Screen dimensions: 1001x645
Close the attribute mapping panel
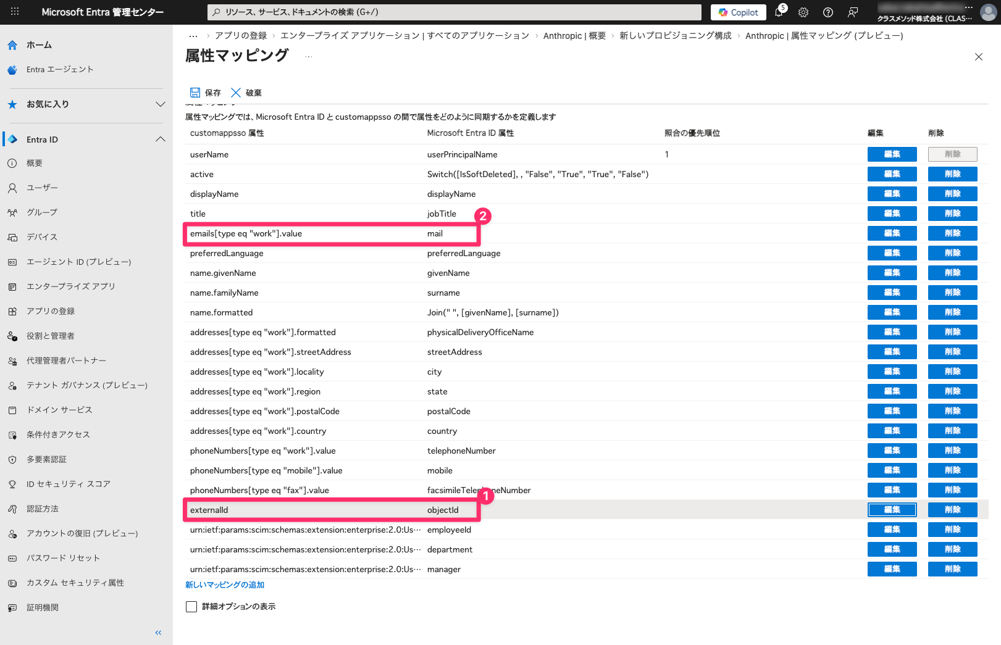(979, 57)
